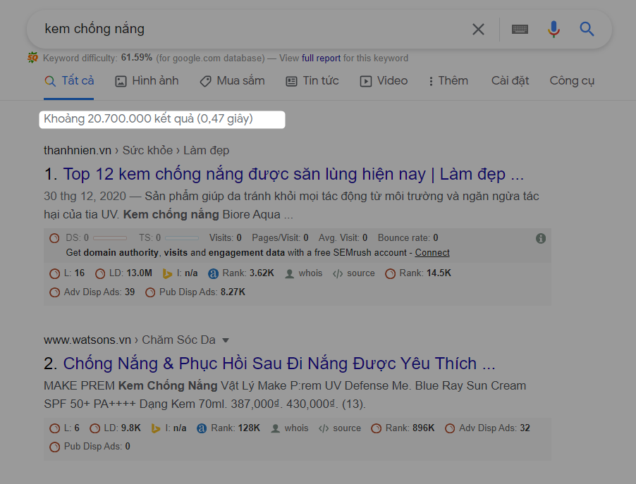Click the TS score bar in the thanhnien.vn row
636x484 pixels.
tap(182, 238)
